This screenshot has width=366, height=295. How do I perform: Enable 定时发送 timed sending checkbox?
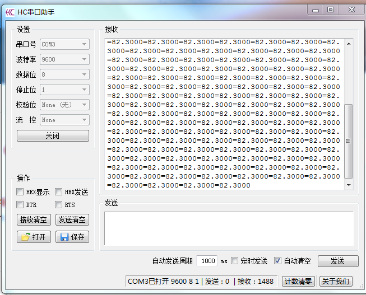(x=235, y=261)
